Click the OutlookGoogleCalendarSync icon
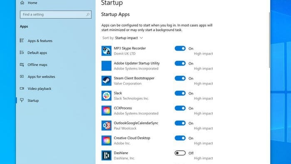291x164 pixels. [106, 126]
